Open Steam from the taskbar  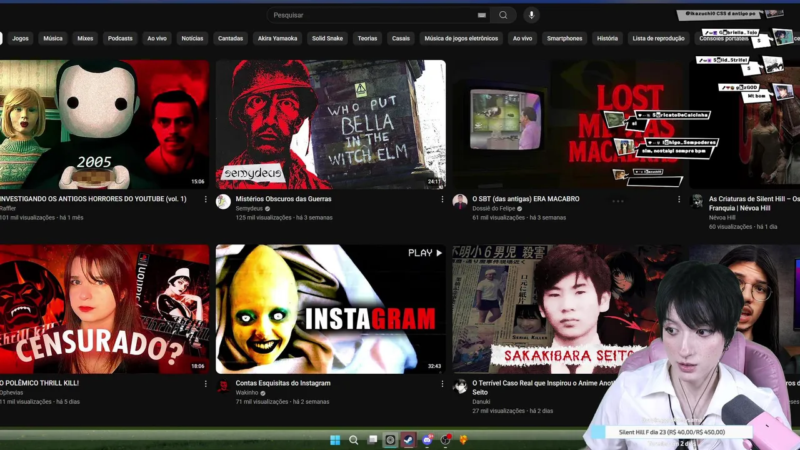click(409, 440)
